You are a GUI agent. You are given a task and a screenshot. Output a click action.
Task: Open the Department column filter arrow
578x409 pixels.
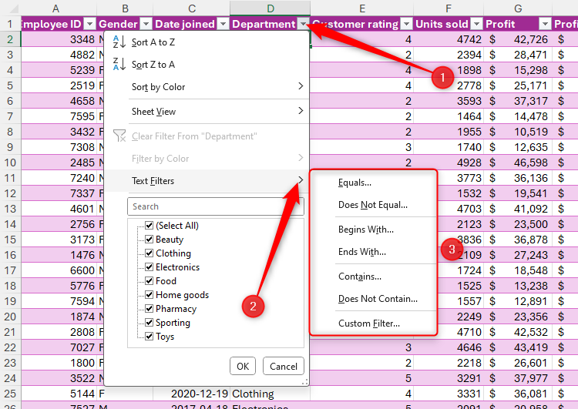pyautogui.click(x=301, y=24)
